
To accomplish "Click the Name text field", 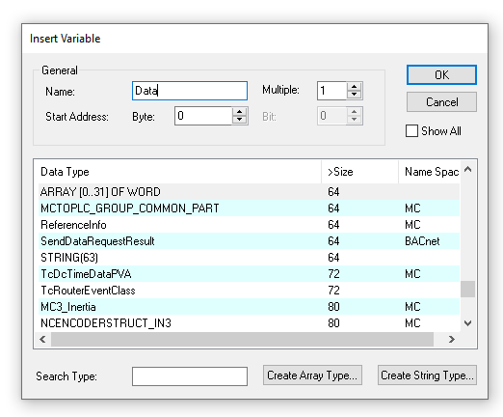I will tap(190, 91).
